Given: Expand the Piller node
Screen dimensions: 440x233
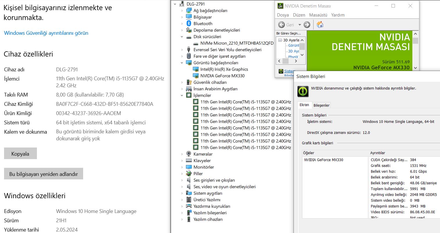Looking at the screenshot, I should pos(182,174).
